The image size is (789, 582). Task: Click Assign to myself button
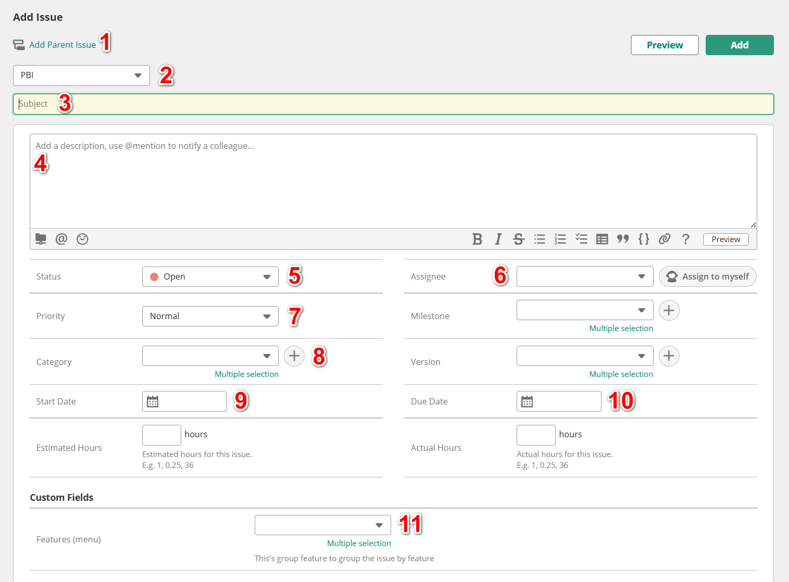pos(707,276)
